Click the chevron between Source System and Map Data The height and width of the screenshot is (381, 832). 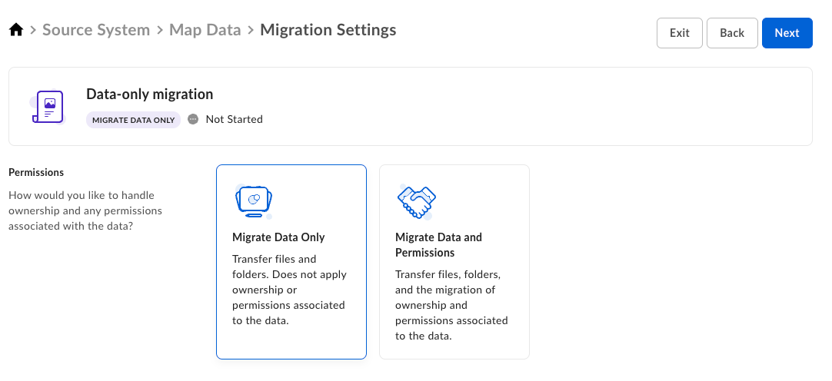(159, 31)
